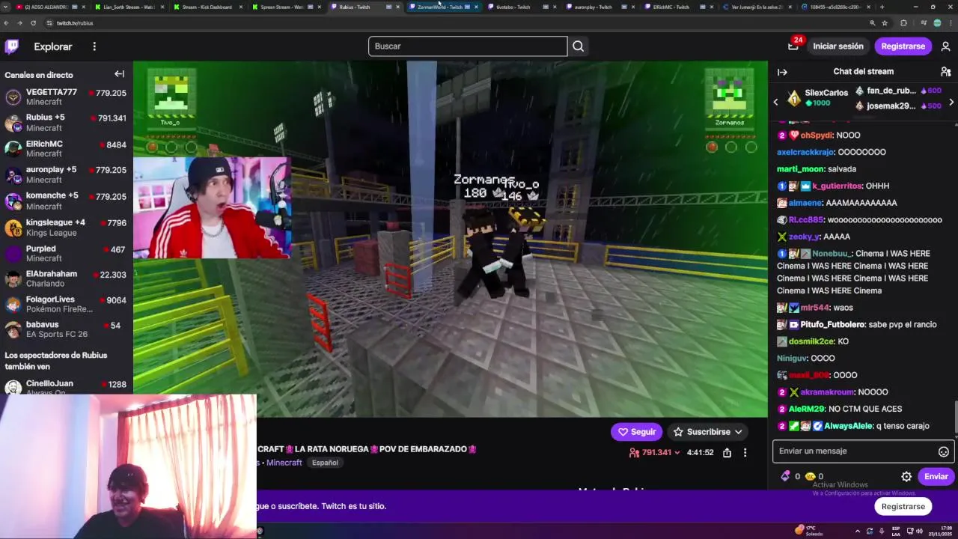Click the Explorar link
The width and height of the screenshot is (958, 539).
coord(53,46)
